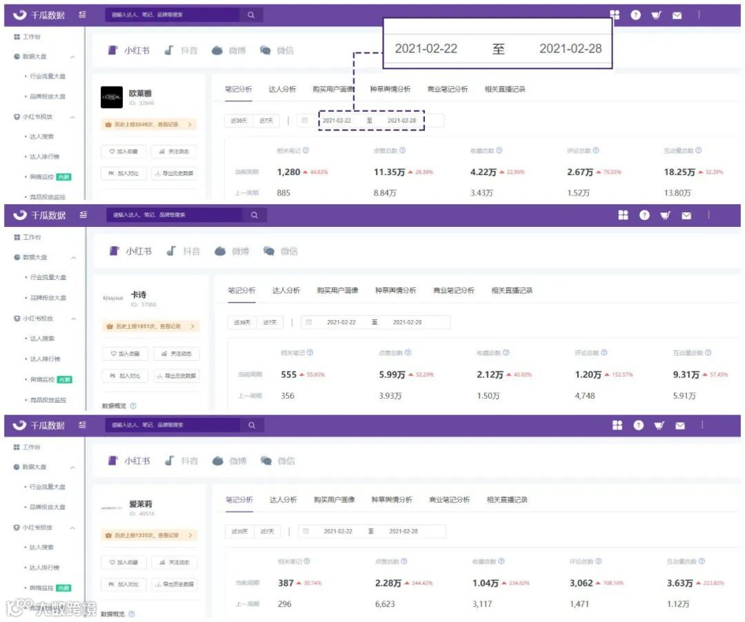Click the info icon next to 互动量总数 for 爱茉莉
745x622 pixels.
[x=702, y=561]
